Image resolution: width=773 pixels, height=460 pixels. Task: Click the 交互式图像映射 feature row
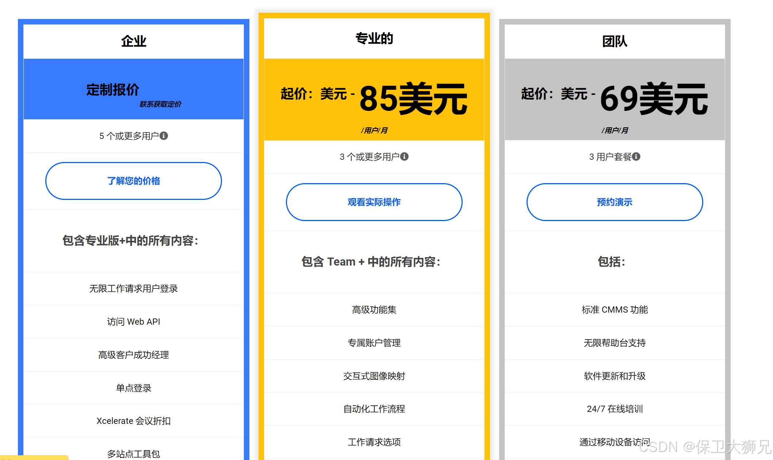[x=374, y=376]
